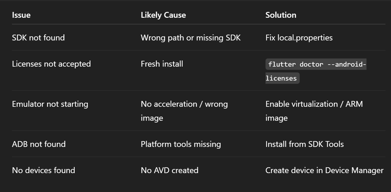Select the 'Emulator not starting' issue cell
This screenshot has height=192, width=391.
click(50, 104)
